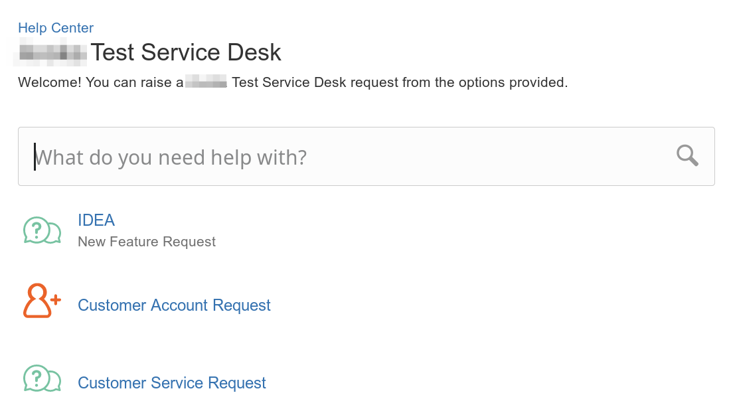
Task: Run the search with the magnifier button
Action: pos(687,156)
